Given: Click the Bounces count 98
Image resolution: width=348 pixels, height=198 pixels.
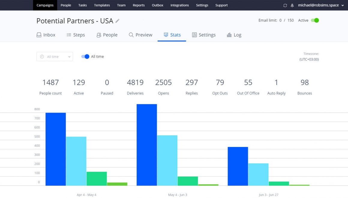Looking at the screenshot, I should pyautogui.click(x=304, y=82).
